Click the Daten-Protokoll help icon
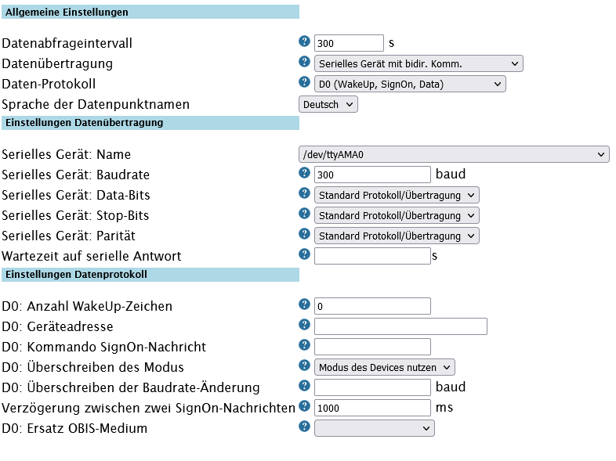Viewport: 616px width, 461px height. [304, 82]
